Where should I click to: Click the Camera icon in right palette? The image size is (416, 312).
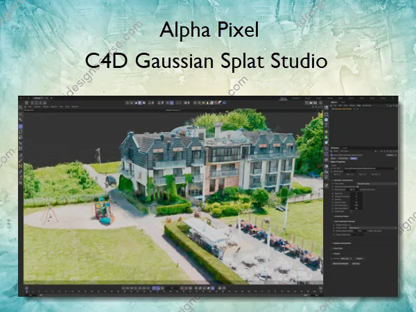pos(326,172)
